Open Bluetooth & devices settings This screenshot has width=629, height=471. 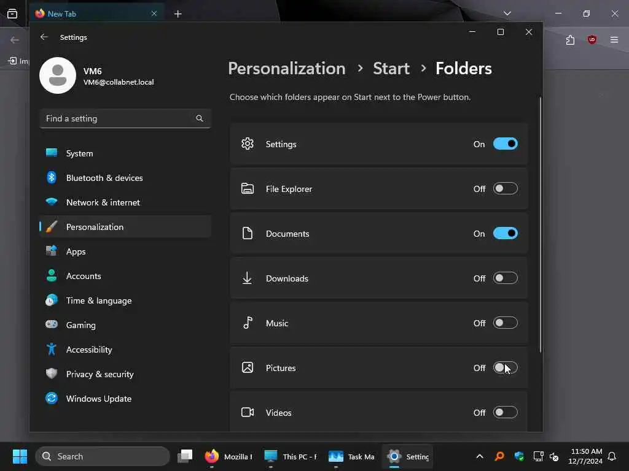coord(104,178)
